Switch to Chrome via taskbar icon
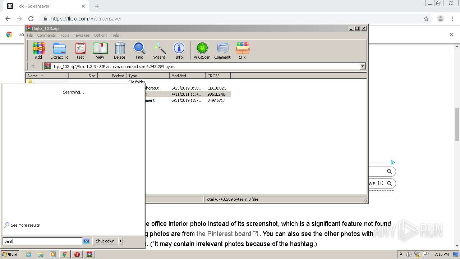This screenshot has height=259, width=460. point(65,254)
